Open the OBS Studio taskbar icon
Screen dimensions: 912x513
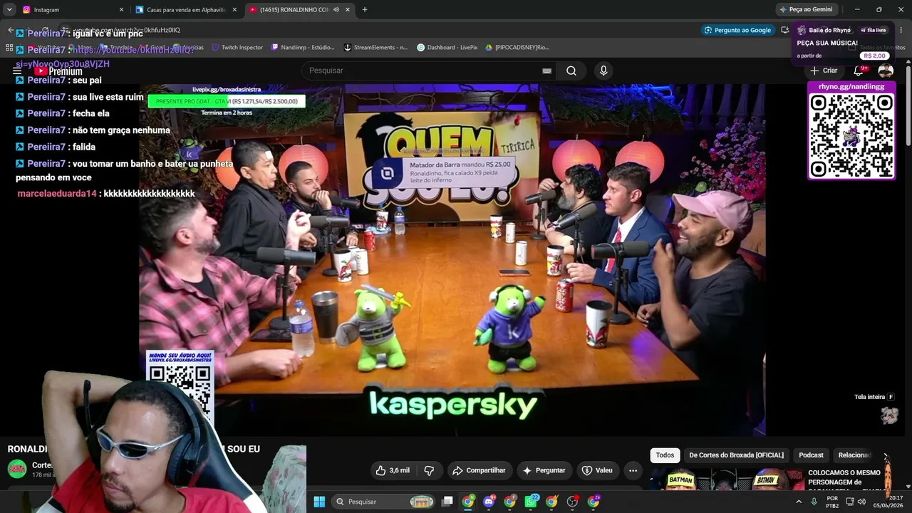[572, 502]
